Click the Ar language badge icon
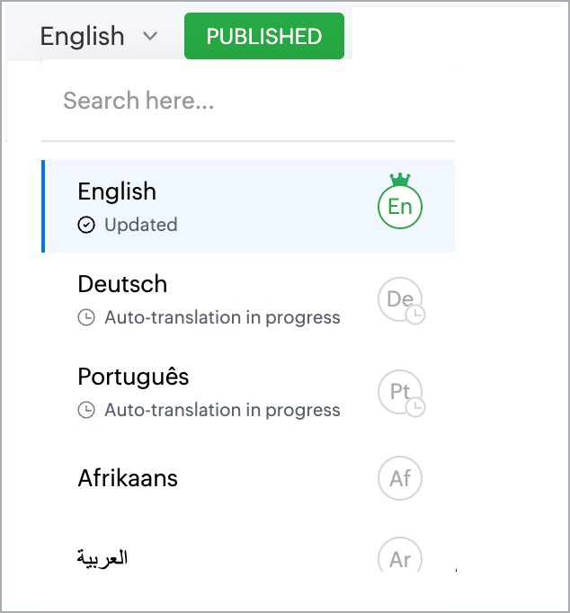The height and width of the screenshot is (613, 570). pos(400,555)
